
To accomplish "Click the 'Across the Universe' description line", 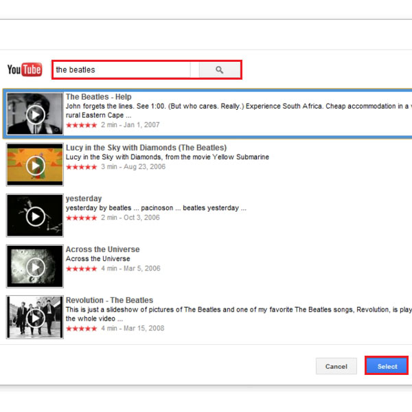I will (x=98, y=259).
